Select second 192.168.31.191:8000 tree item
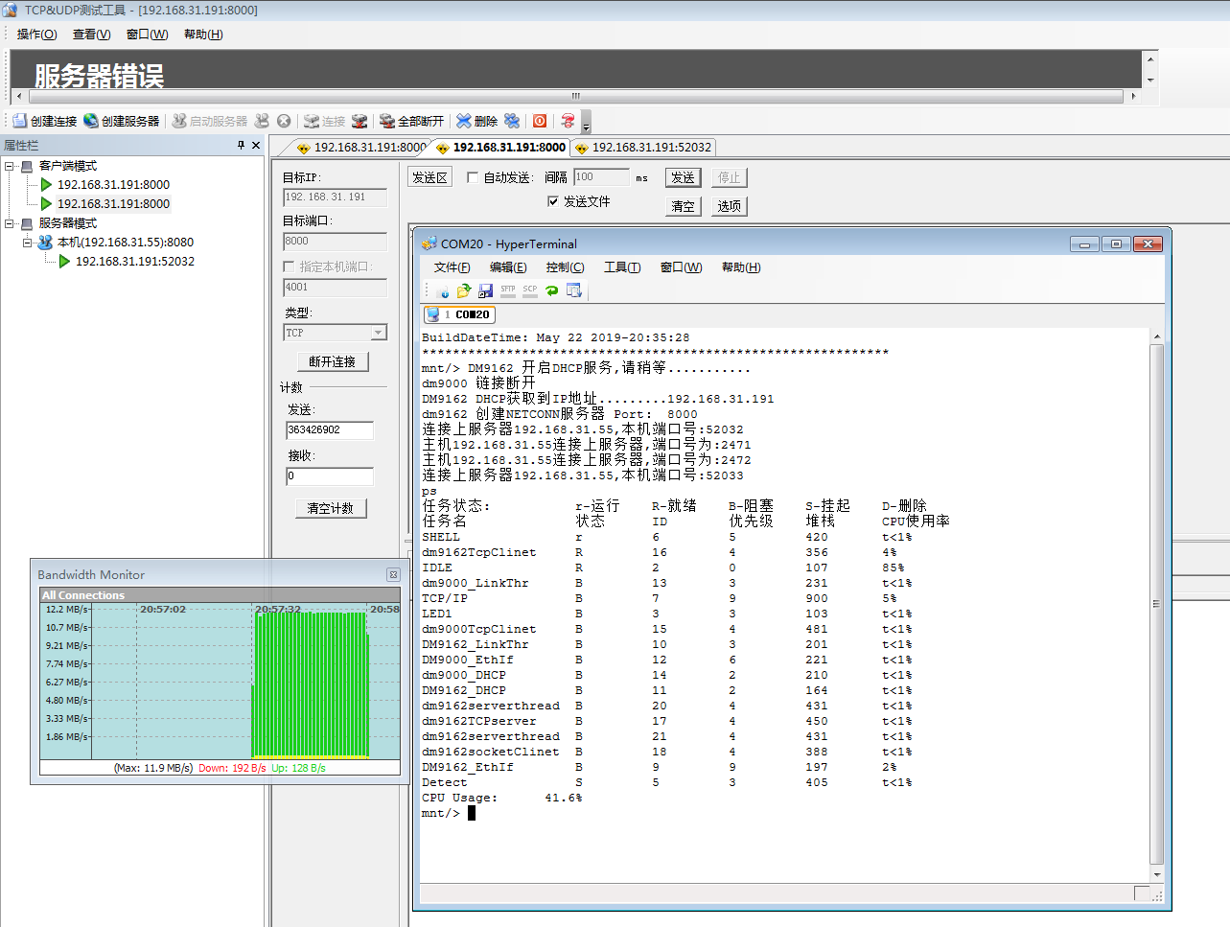Viewport: 1230px width, 927px height. coord(113,204)
